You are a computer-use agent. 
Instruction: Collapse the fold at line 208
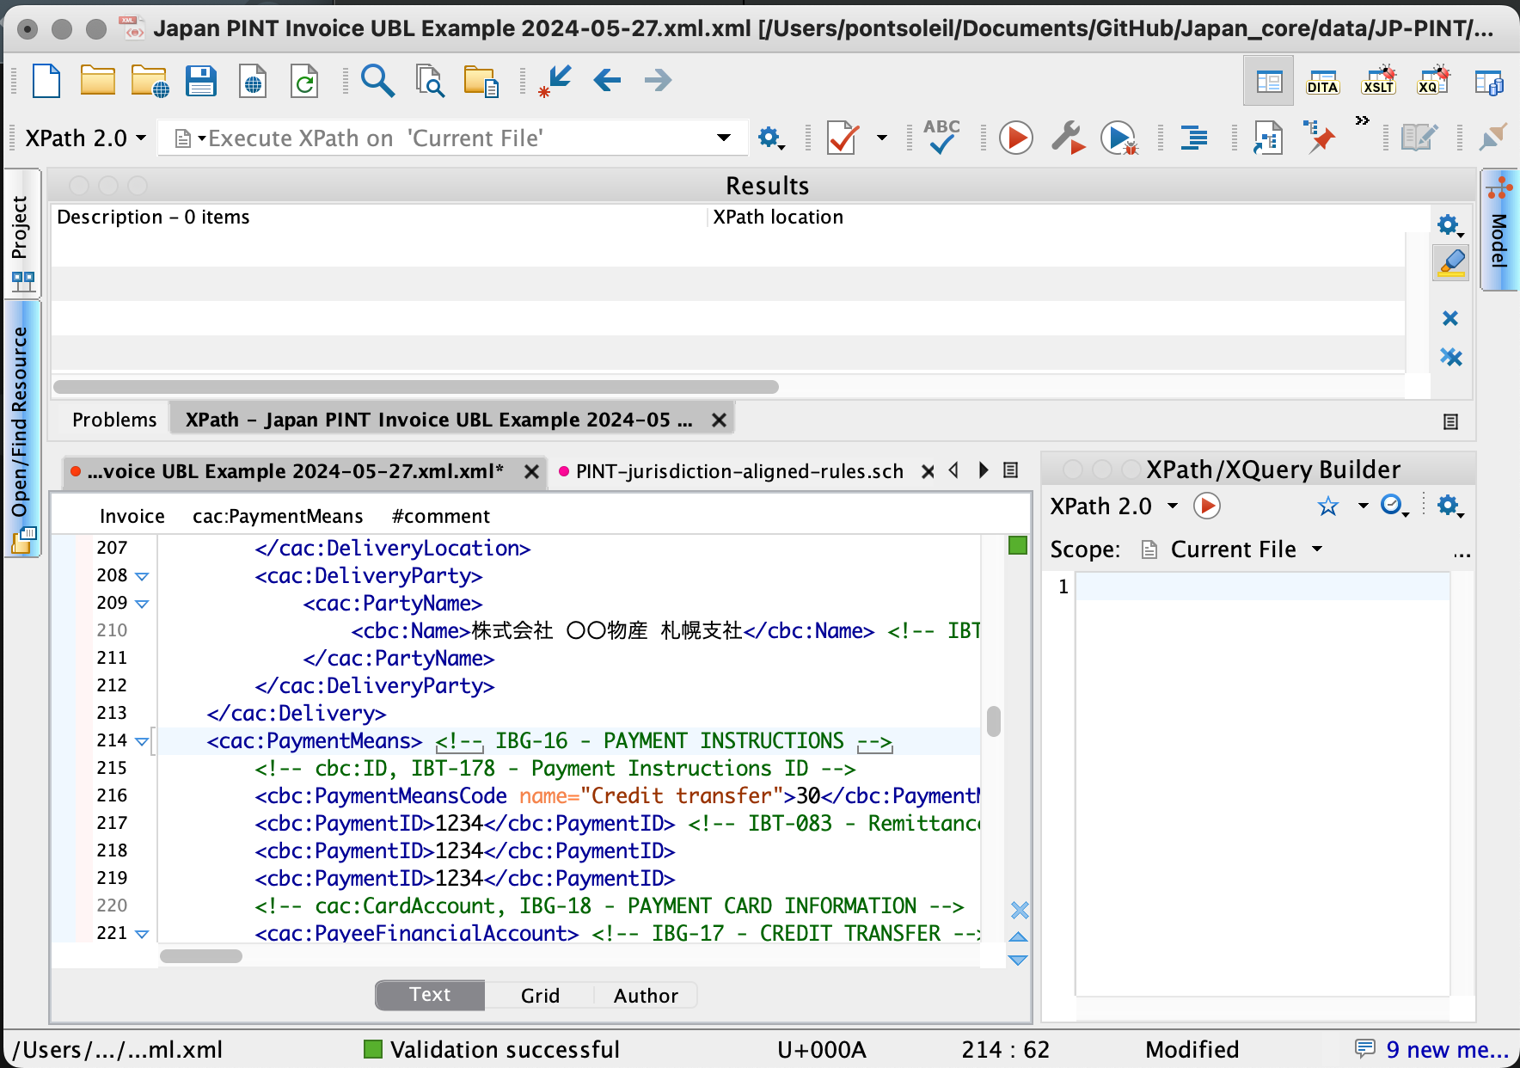143,576
